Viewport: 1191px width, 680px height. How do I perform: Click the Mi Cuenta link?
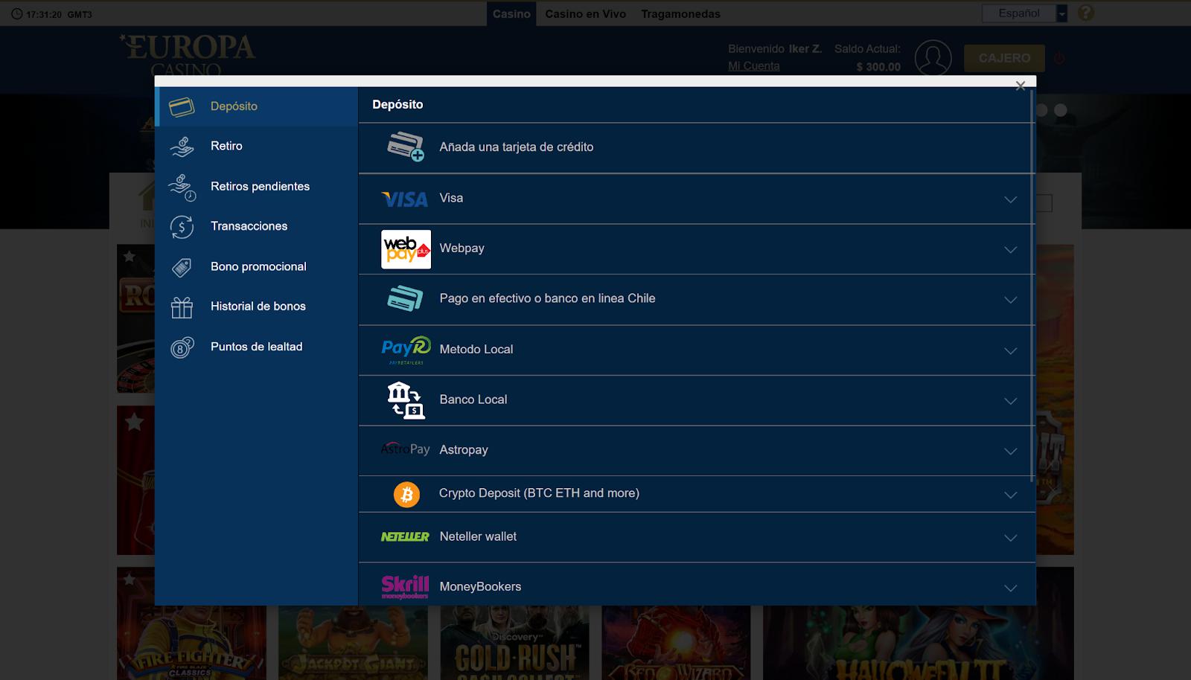click(x=754, y=66)
